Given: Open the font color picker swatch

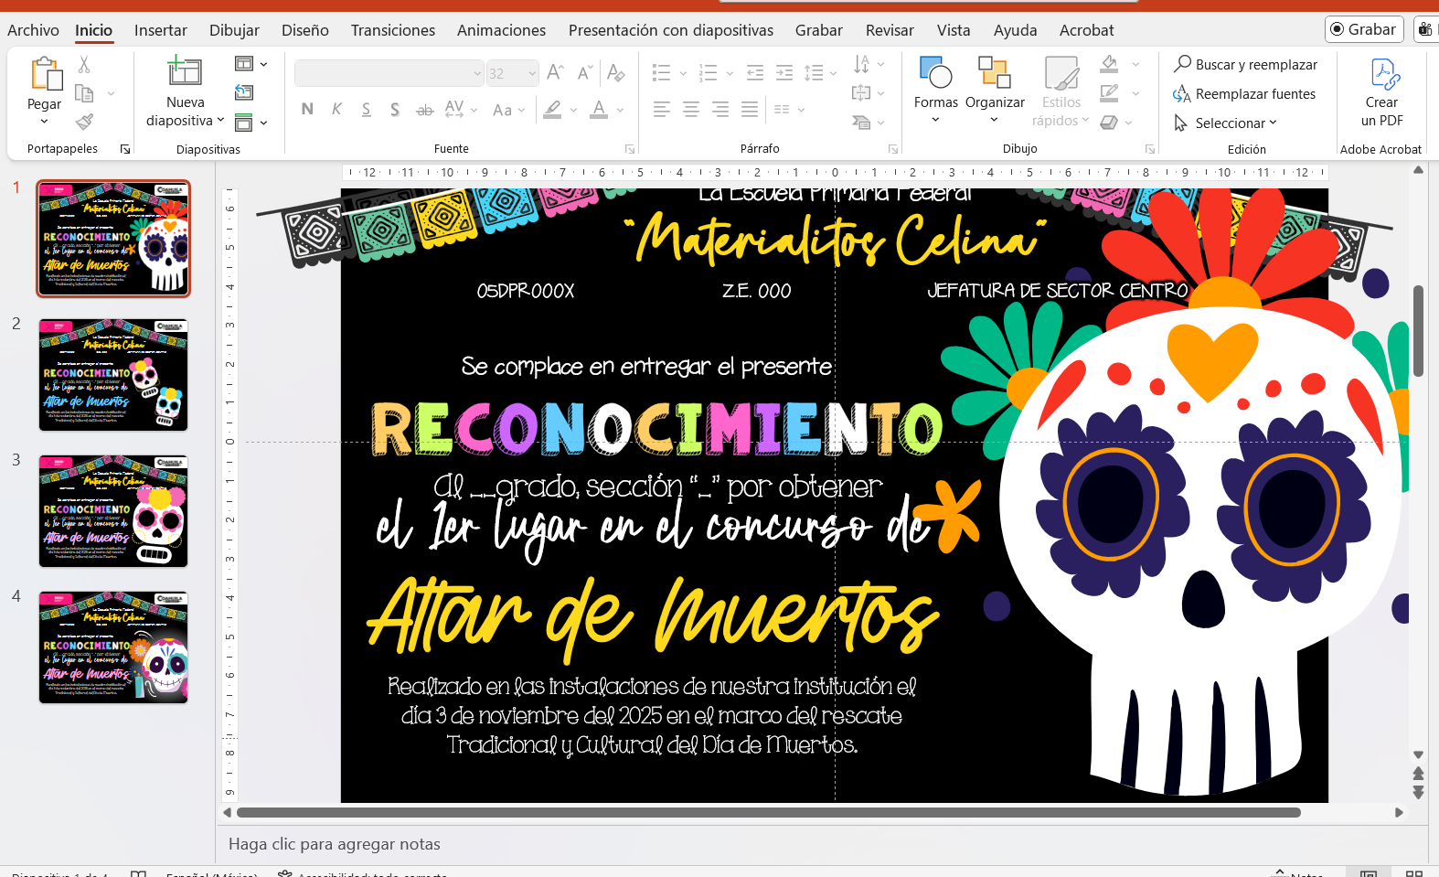Looking at the screenshot, I should [x=599, y=110].
